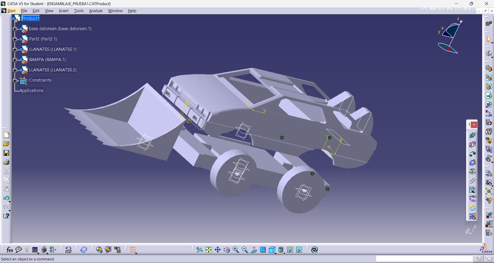The height and width of the screenshot is (263, 494).
Task: Open the Select tool dropdown arrow
Action: tap(492, 43)
